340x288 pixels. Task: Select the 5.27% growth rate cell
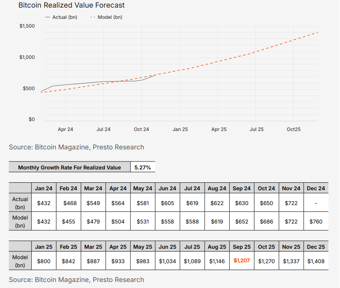[x=143, y=167]
